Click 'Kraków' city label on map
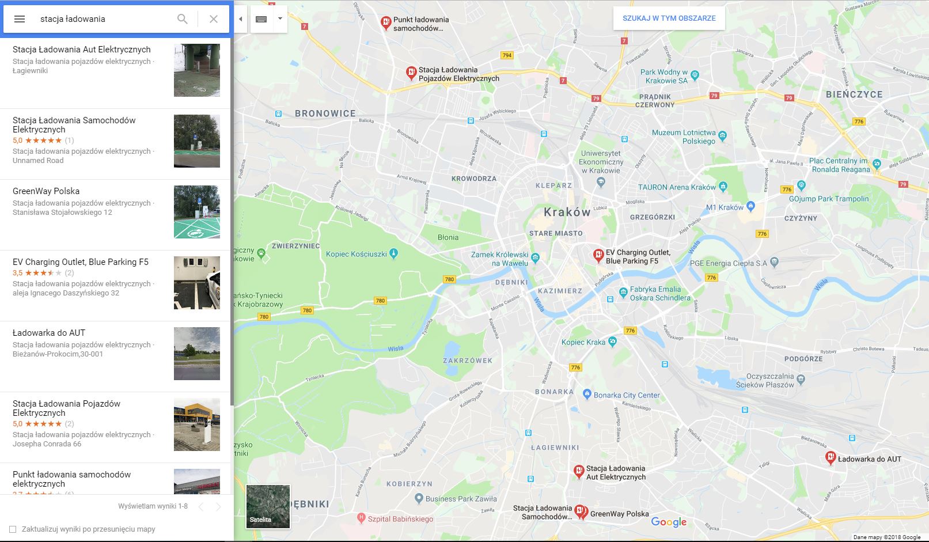 point(567,212)
